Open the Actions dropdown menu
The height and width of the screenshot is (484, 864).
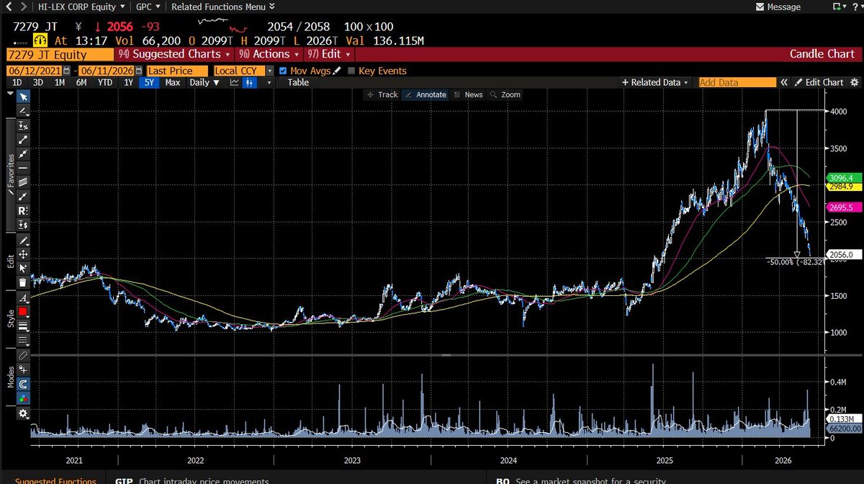(x=268, y=54)
